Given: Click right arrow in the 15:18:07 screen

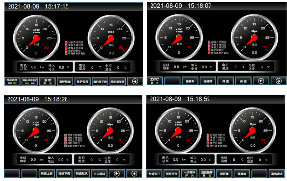Looking at the screenshot, I should pyautogui.click(x=278, y=81).
